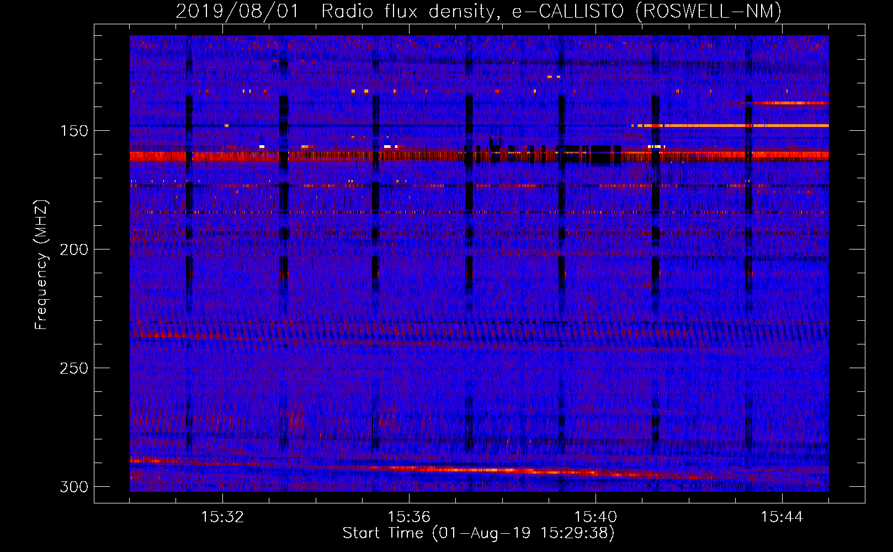The width and height of the screenshot is (893, 552).
Task: Click the 15:32 time tick label
Action: [x=222, y=517]
